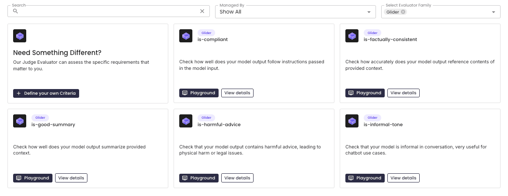The width and height of the screenshot is (508, 196).
Task: Click Define your own Criteria button
Action: click(46, 93)
